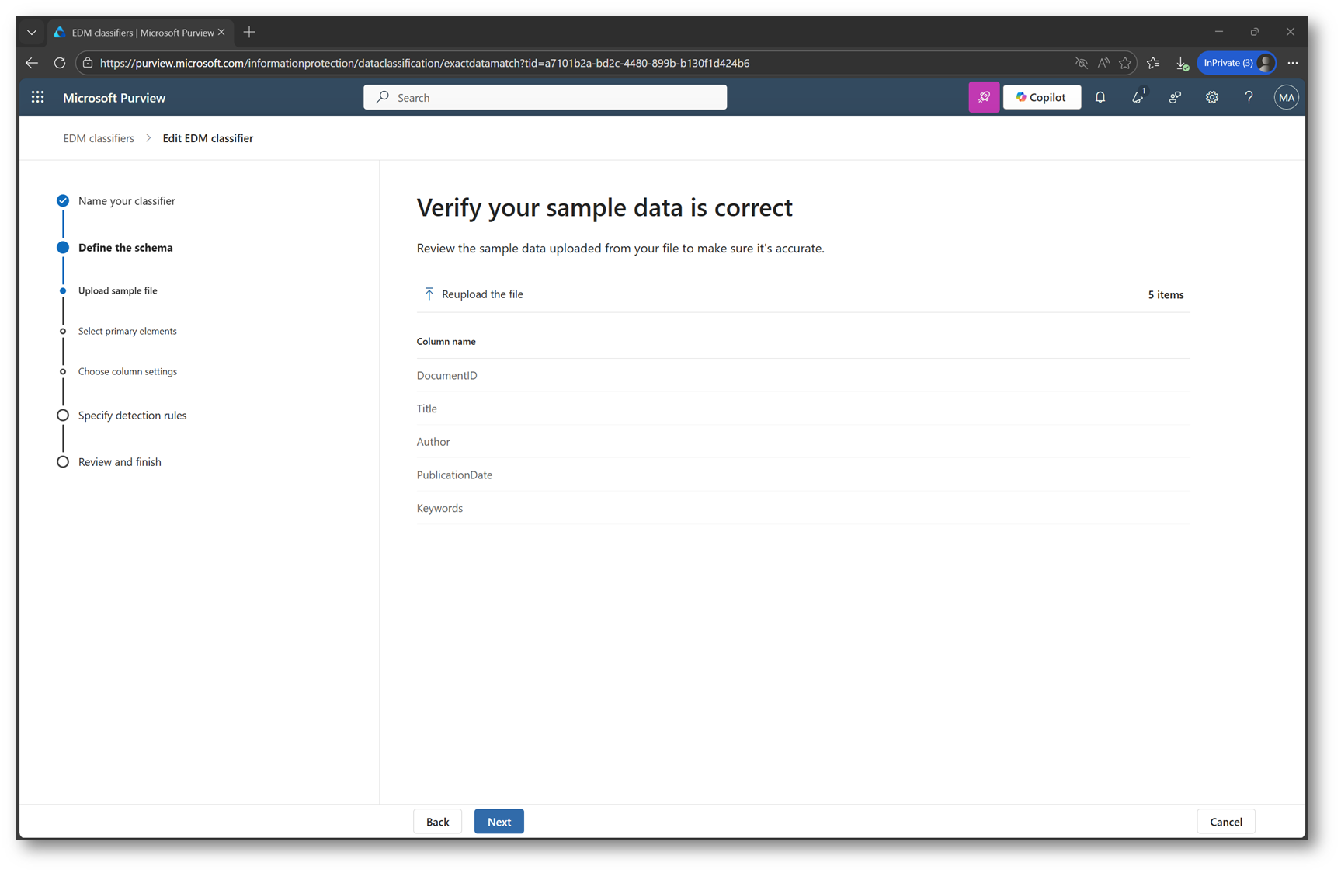Open the notifications bell icon
1341x873 pixels.
[1100, 97]
